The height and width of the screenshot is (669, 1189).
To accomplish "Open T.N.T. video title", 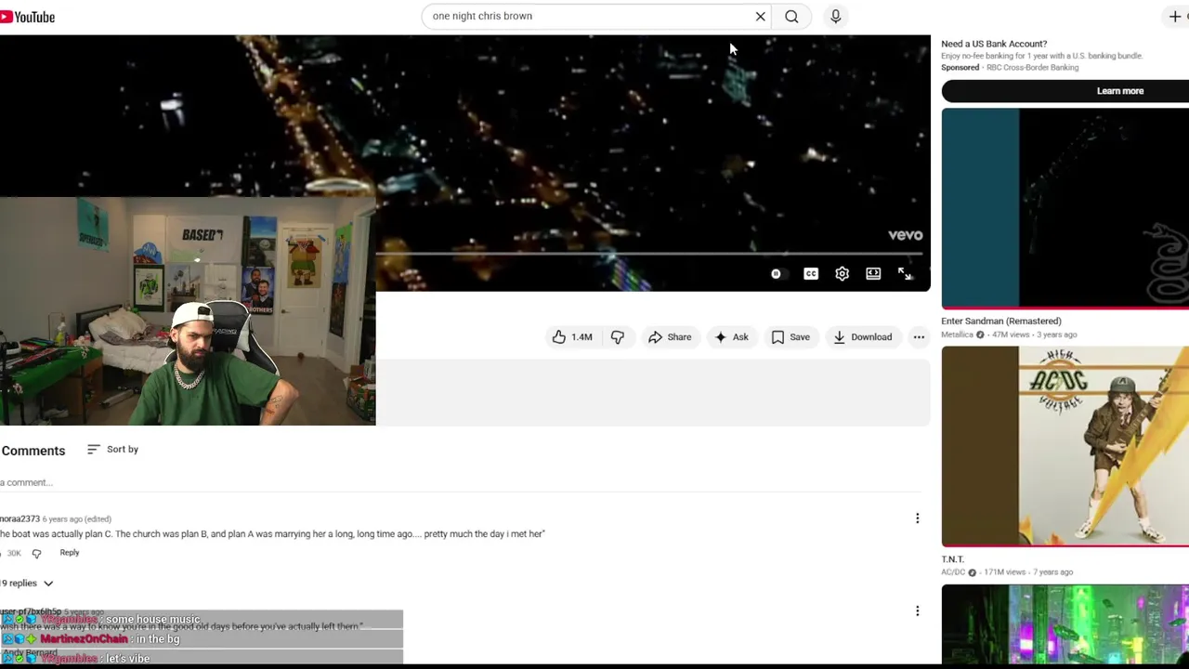I will pyautogui.click(x=952, y=559).
